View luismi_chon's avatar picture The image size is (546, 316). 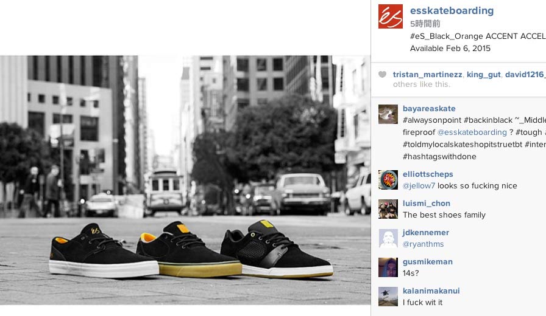pos(388,209)
